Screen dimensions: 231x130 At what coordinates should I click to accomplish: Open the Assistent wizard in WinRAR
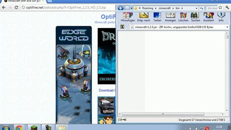[x=209, y=17]
